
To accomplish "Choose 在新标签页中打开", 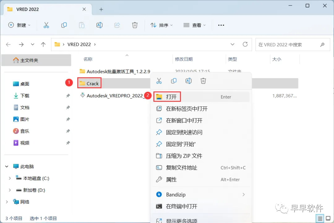I will 201,109.
